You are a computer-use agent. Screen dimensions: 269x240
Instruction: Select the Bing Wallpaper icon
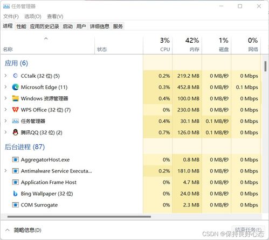[x=16, y=194]
